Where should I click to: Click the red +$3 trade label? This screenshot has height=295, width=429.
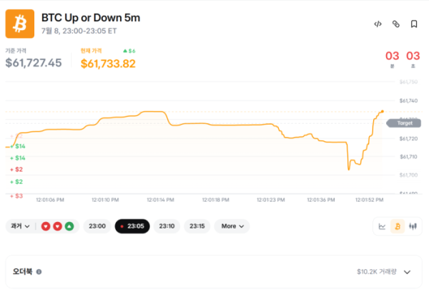click(16, 196)
